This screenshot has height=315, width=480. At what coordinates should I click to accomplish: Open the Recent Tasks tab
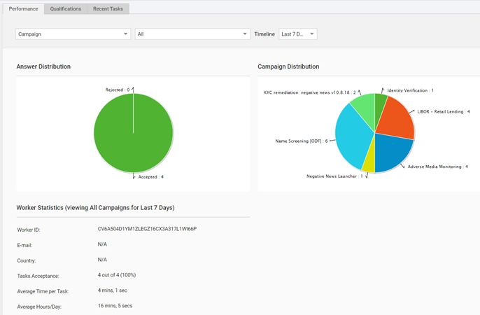click(x=108, y=9)
